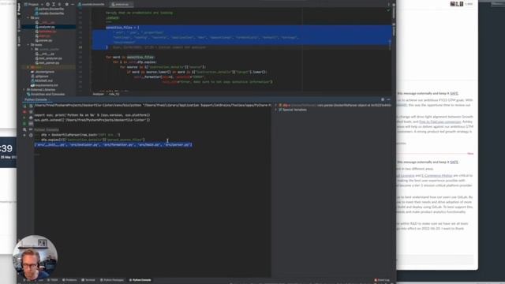Click the rule breadcrumb next to Analyzer

coord(114,94)
